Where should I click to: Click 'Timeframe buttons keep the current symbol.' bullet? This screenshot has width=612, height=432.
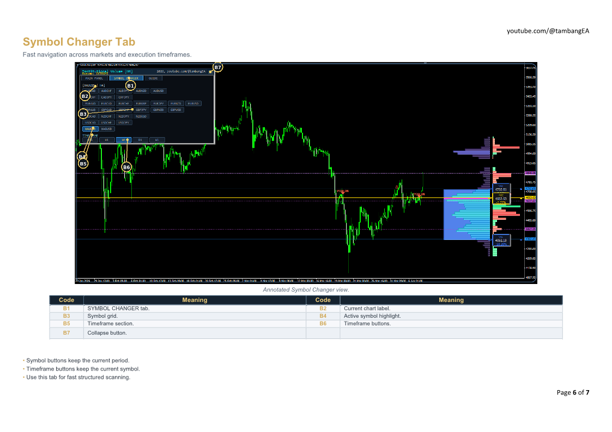click(83, 369)
